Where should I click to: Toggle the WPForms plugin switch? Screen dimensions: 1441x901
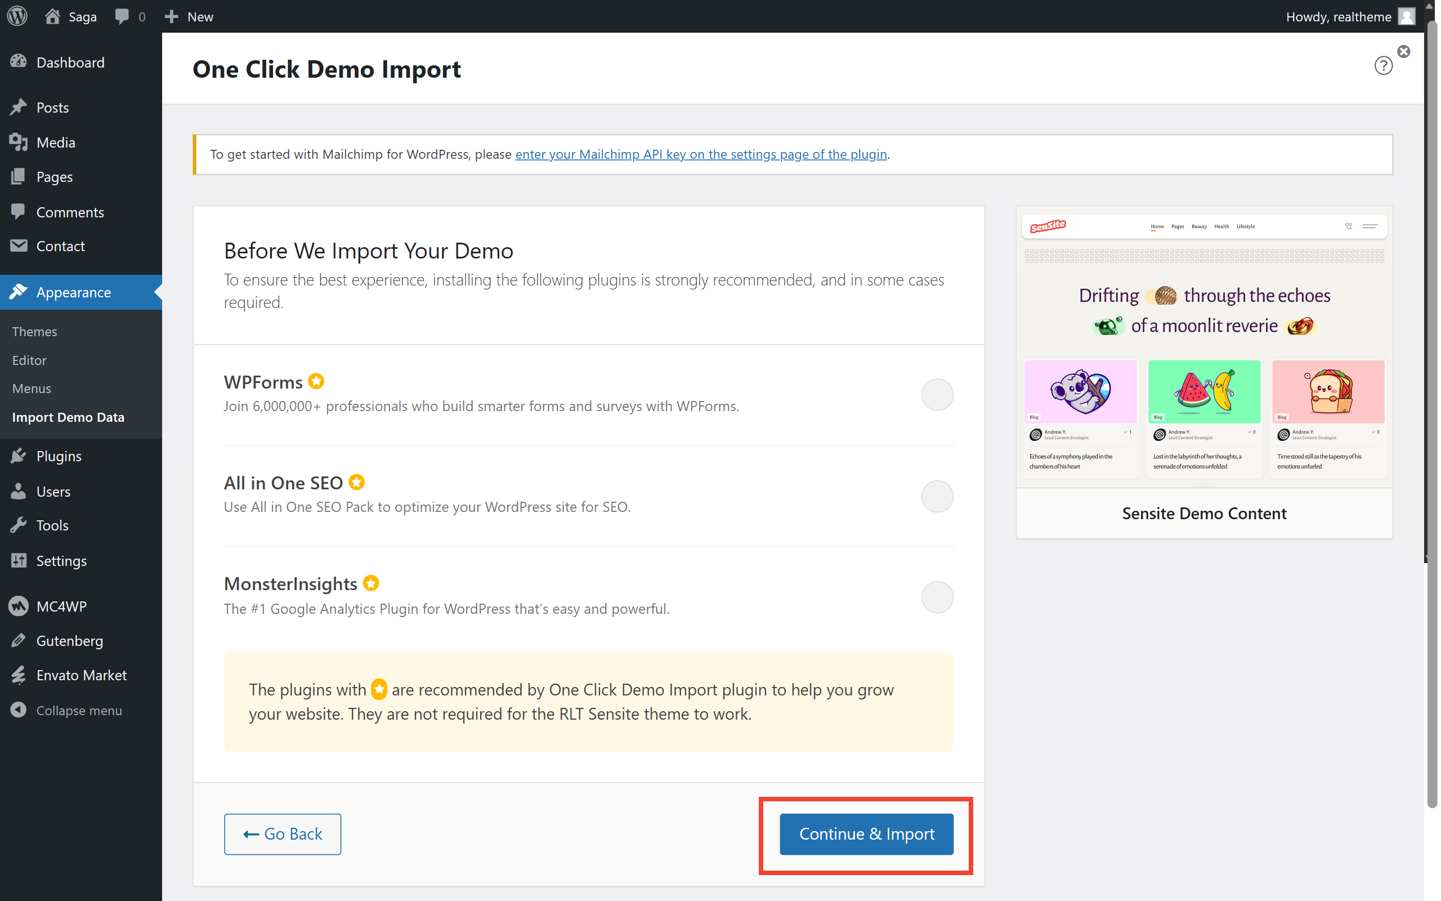pos(937,395)
